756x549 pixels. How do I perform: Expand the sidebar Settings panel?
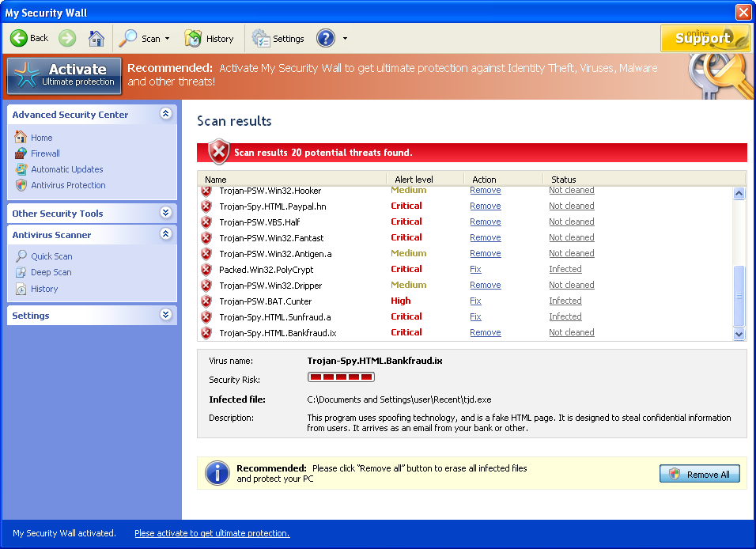(x=166, y=315)
